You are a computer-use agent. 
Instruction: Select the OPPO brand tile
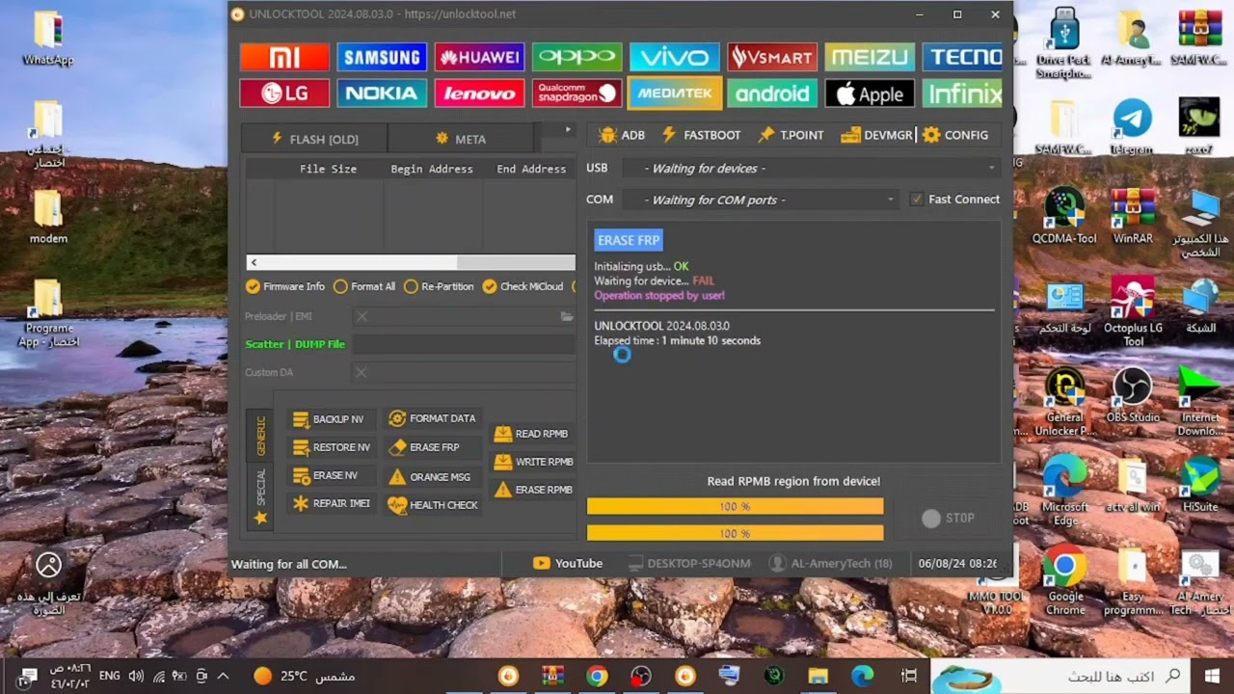coord(577,57)
